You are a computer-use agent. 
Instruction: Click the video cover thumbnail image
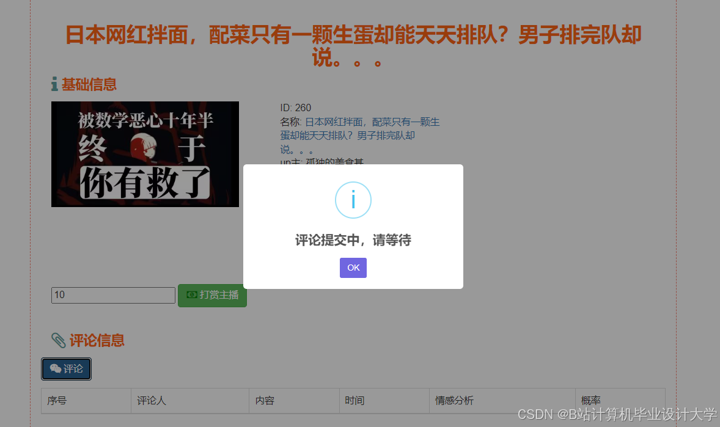[x=145, y=154]
